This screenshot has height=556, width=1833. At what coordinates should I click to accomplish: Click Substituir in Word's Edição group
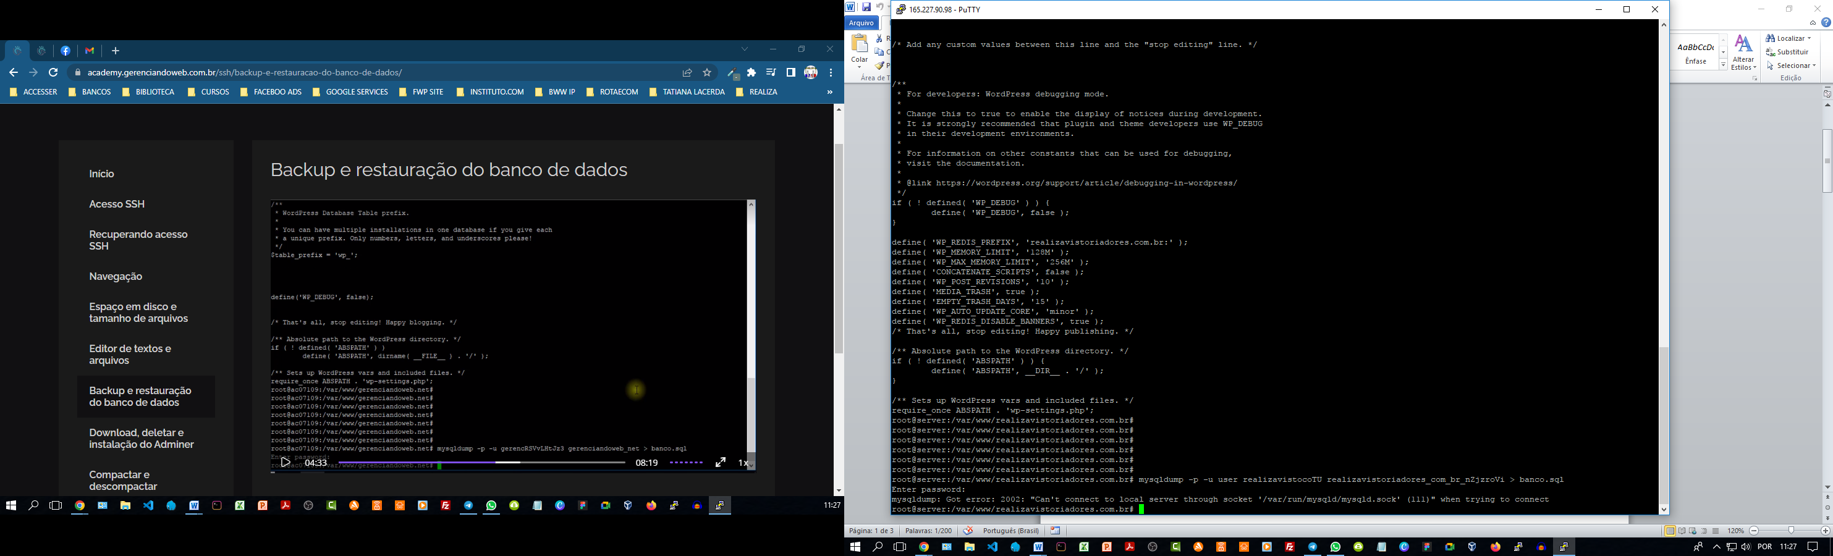(x=1786, y=52)
